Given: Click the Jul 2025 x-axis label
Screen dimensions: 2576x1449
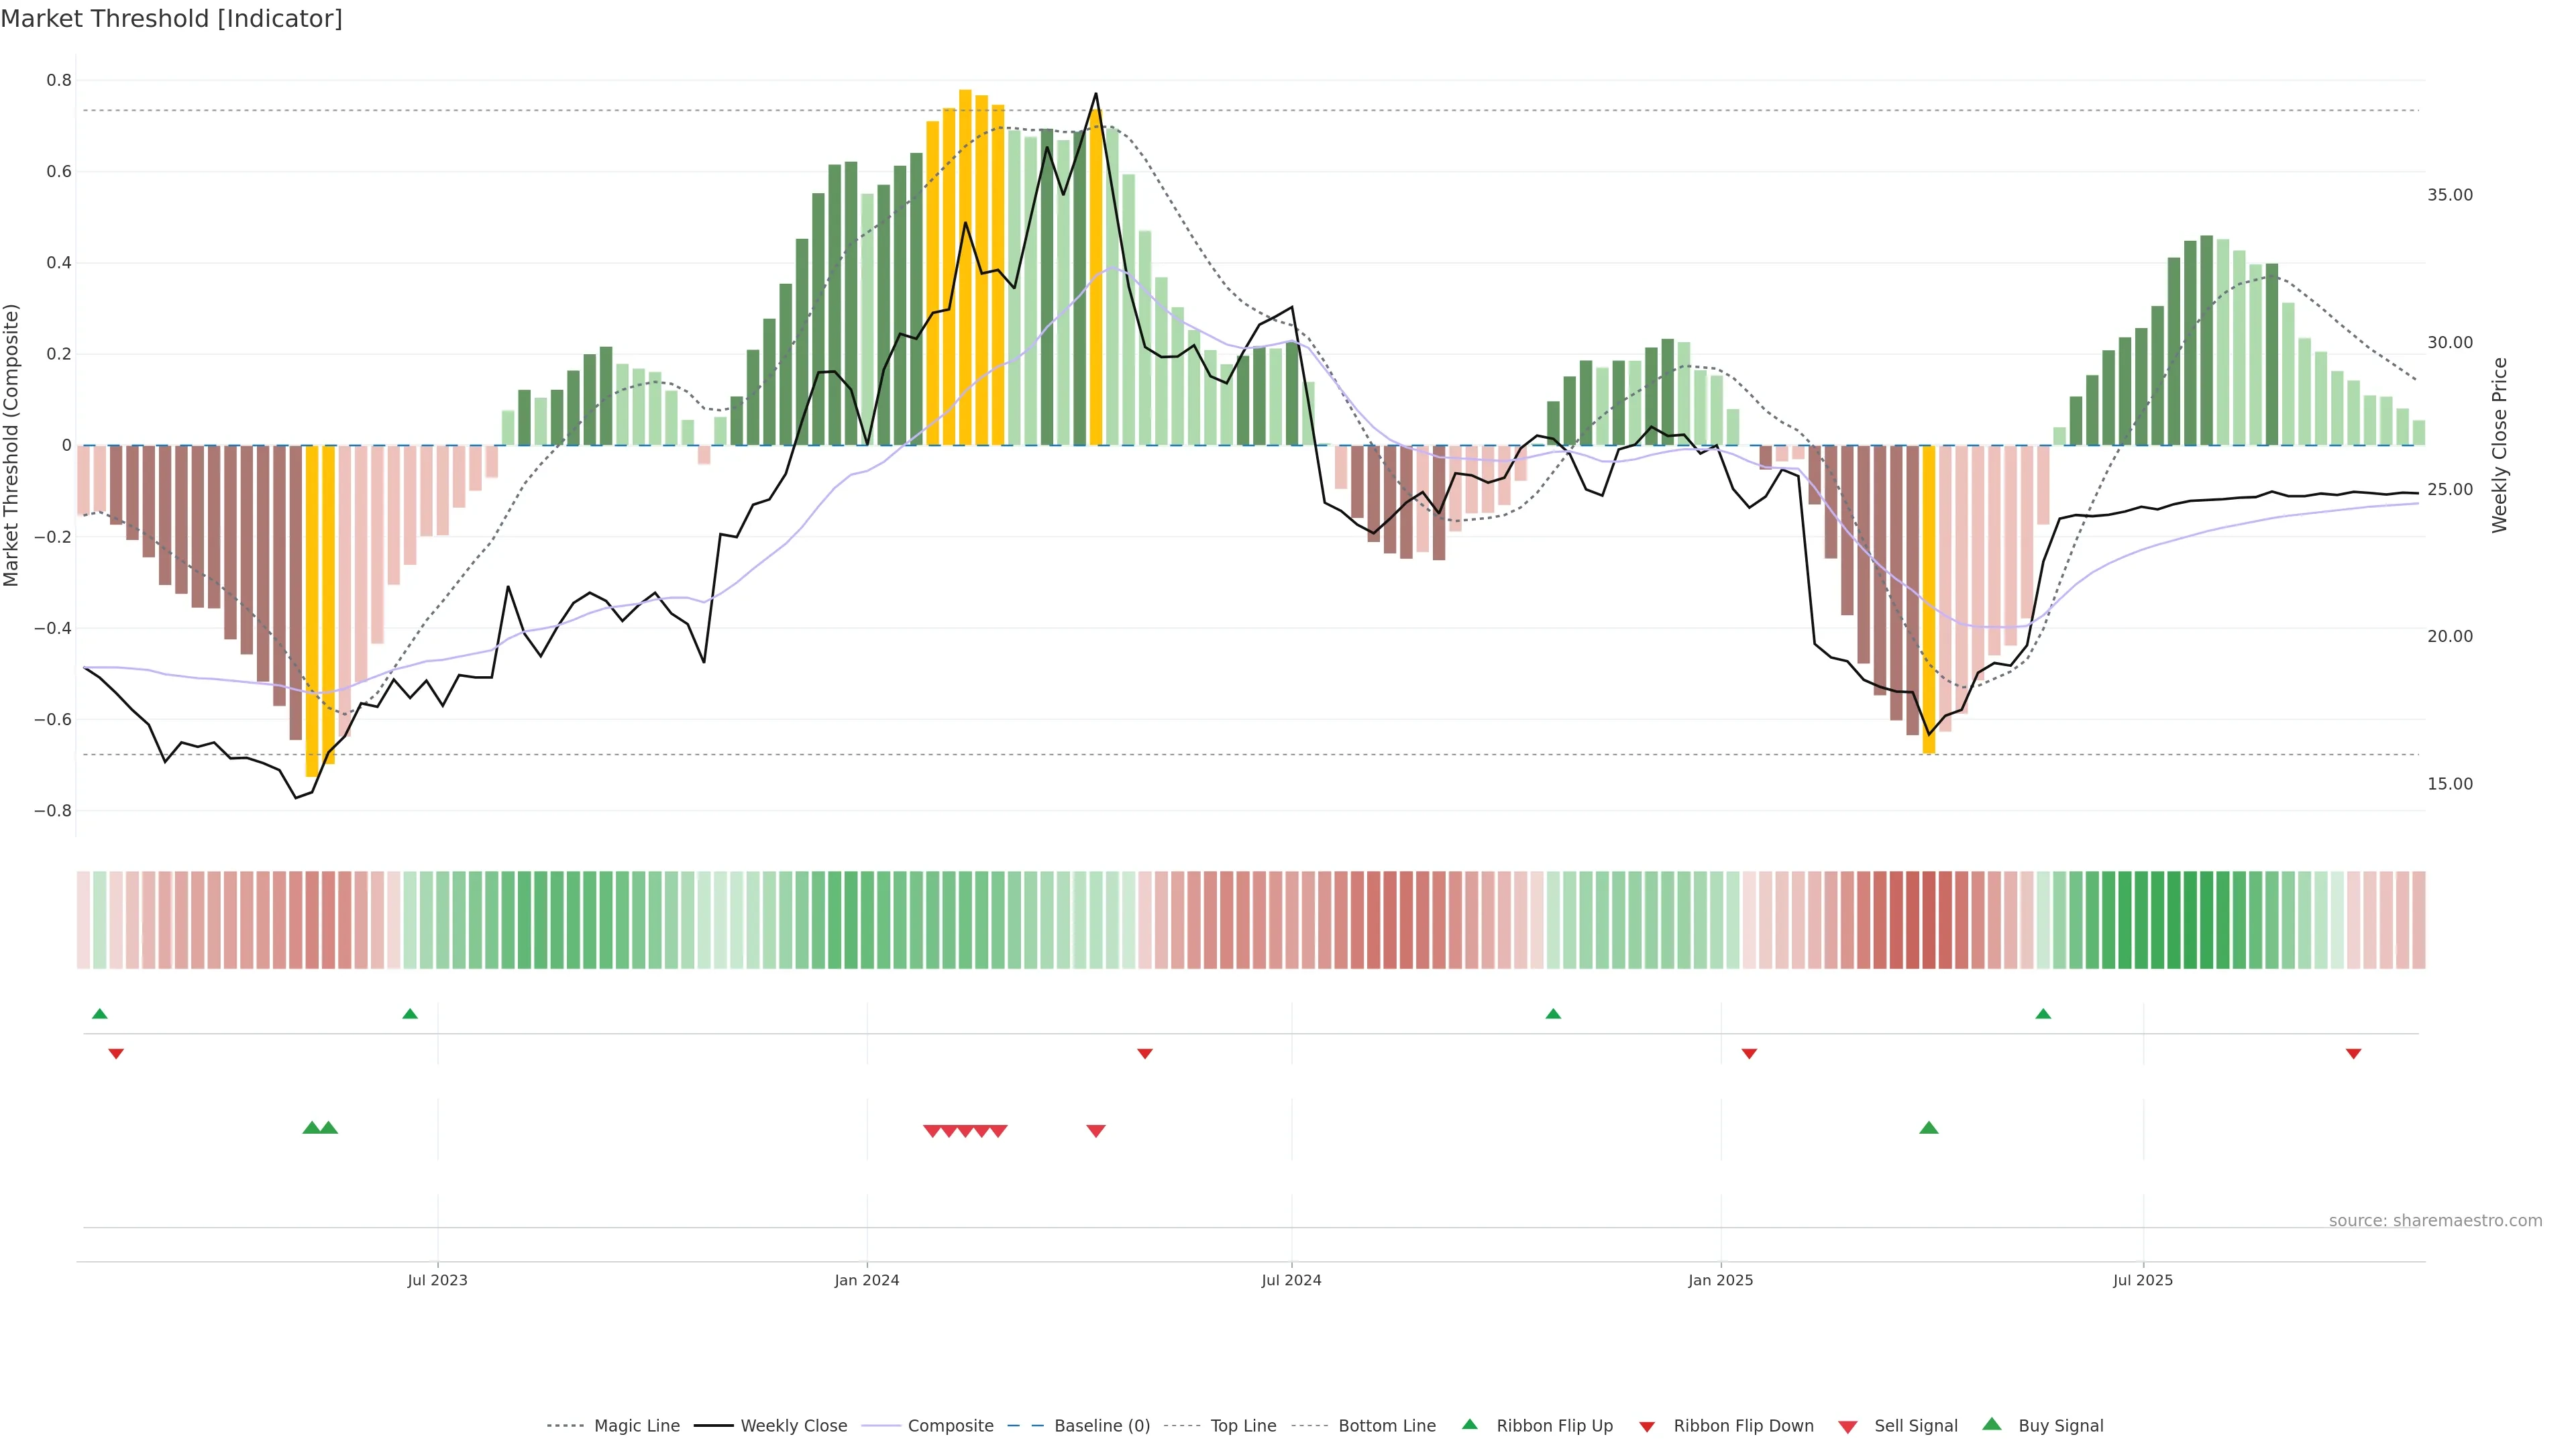Looking at the screenshot, I should click(x=2143, y=1280).
